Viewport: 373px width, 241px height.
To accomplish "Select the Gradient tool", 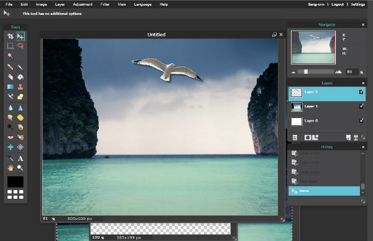I will [10, 87].
